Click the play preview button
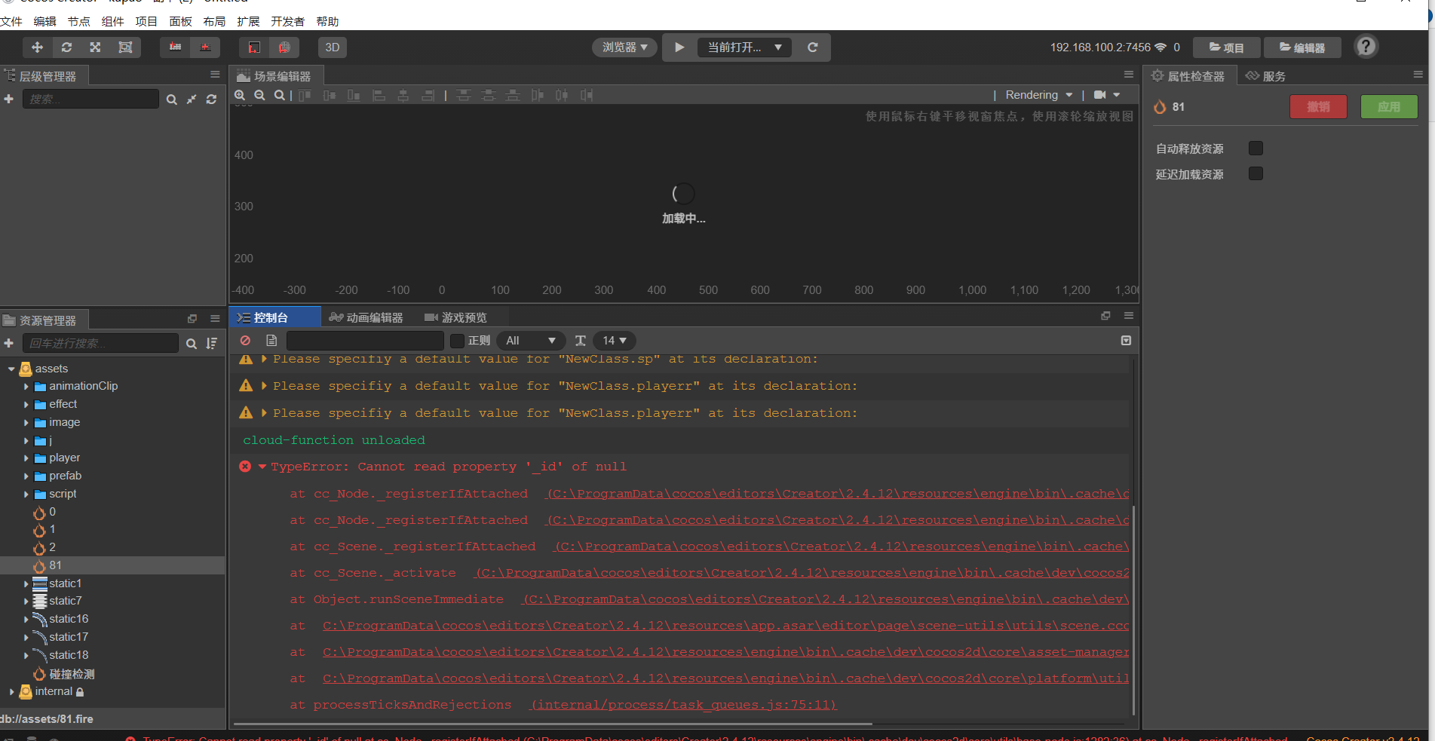 point(679,47)
